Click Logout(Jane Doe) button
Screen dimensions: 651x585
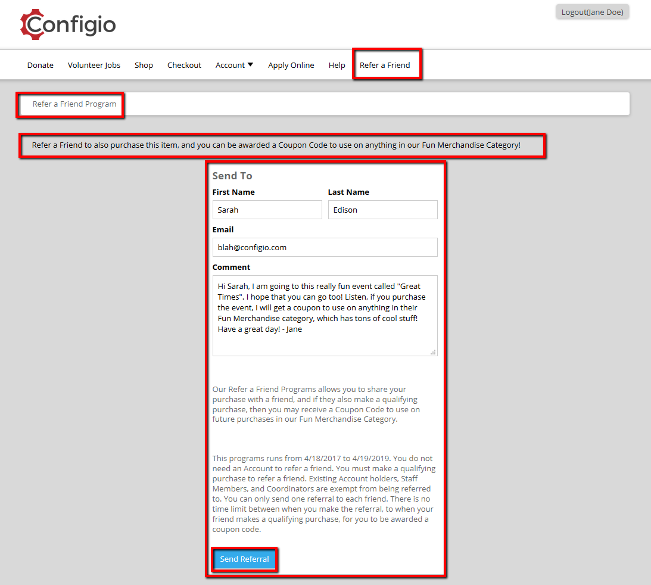592,12
